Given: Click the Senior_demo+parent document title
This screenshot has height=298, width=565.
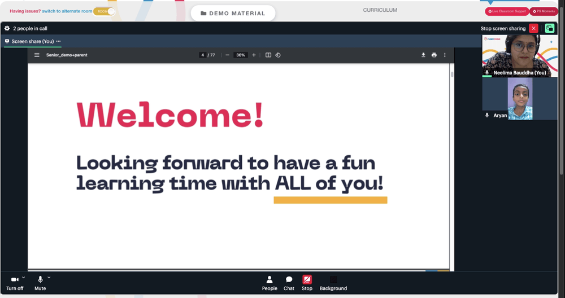Looking at the screenshot, I should (67, 55).
